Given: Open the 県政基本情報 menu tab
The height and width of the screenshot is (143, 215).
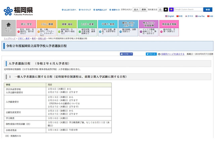Looking at the screenshot, I should (169, 24).
